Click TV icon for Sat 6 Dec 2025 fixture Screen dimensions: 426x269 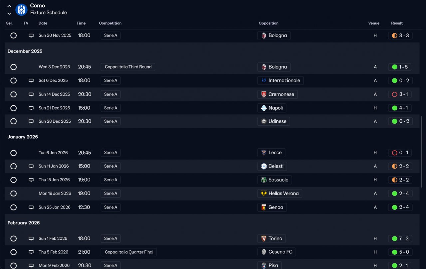(31, 80)
